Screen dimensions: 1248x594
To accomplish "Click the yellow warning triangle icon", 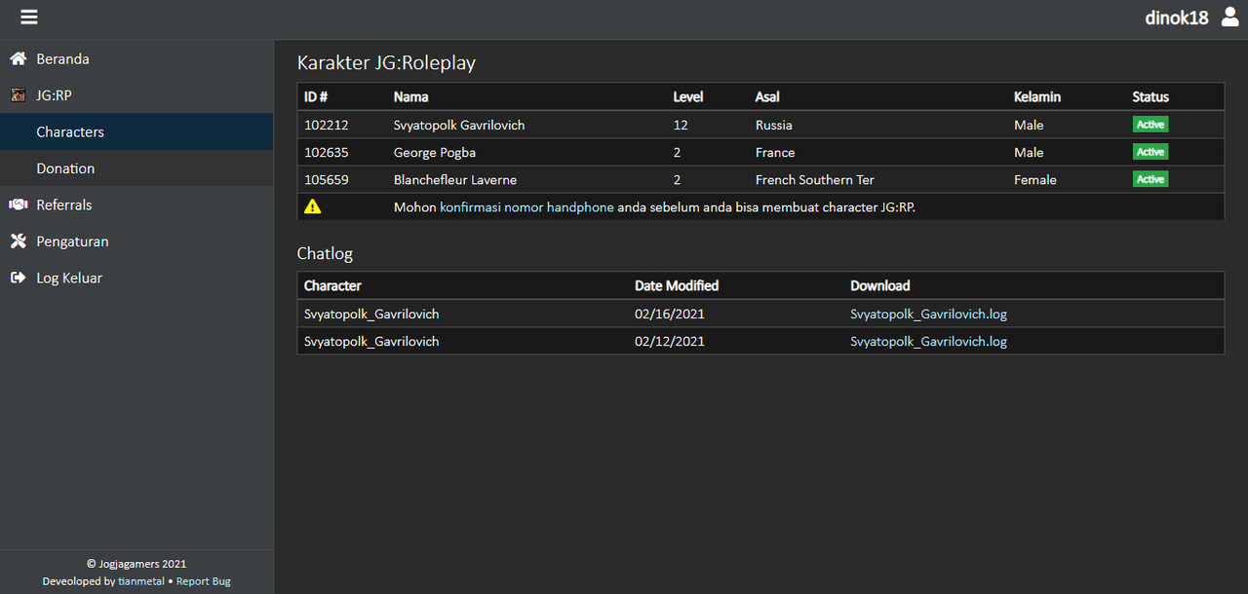I will coord(312,206).
